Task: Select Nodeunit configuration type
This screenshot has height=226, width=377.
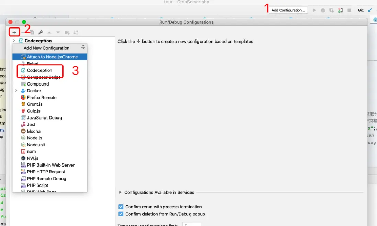Action: [50, 145]
